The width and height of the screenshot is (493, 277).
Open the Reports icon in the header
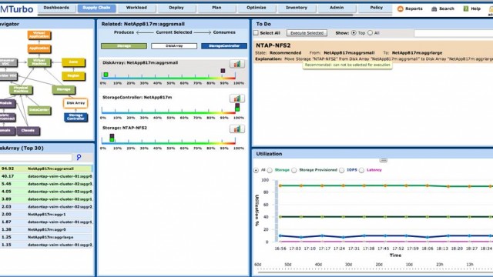401,8
